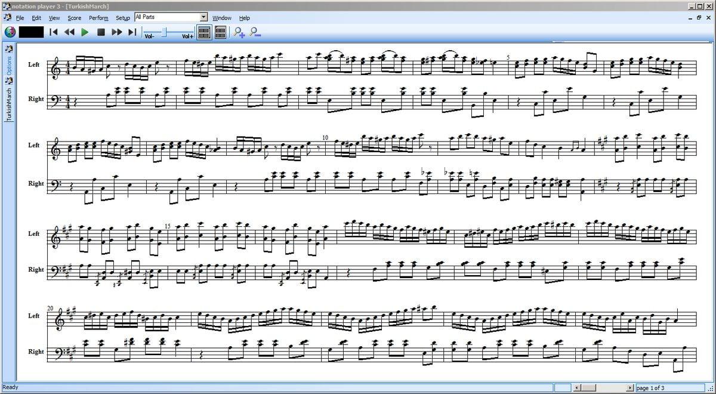The image size is (716, 394).
Task: Play the TurkishMarch score
Action: [x=85, y=32]
